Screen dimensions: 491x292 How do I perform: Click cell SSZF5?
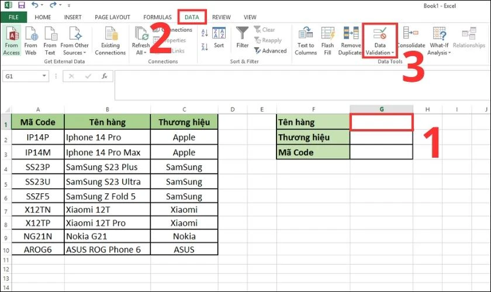coord(38,196)
